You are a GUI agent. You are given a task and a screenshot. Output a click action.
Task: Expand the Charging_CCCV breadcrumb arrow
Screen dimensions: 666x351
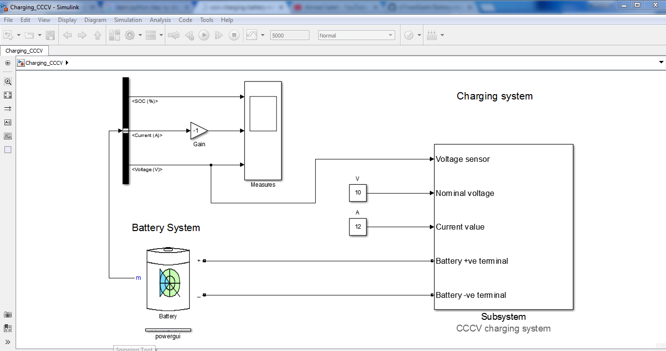(x=67, y=63)
